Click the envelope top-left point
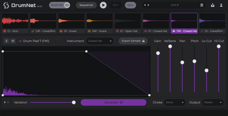Image resolution: width=228 pixels, height=116 pixels. 3,51
